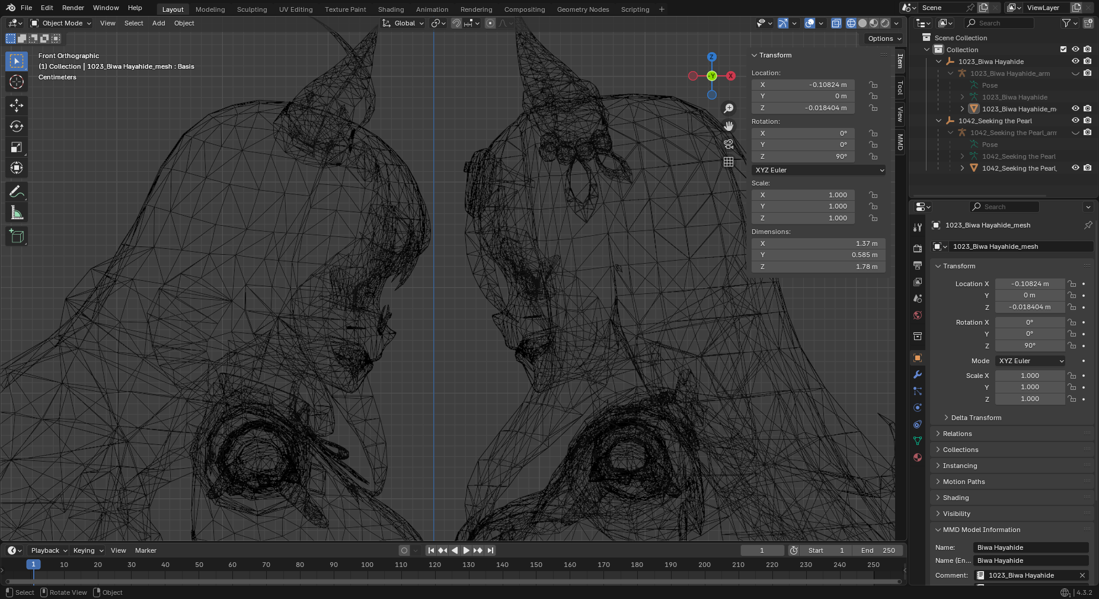Pin the properties editor to 1023_Biwa Hayahide_mesh
Screen dimensions: 1099x599
pos(1088,225)
